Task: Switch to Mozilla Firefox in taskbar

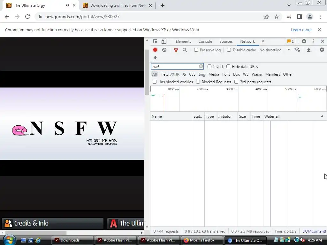Action: 202,240
